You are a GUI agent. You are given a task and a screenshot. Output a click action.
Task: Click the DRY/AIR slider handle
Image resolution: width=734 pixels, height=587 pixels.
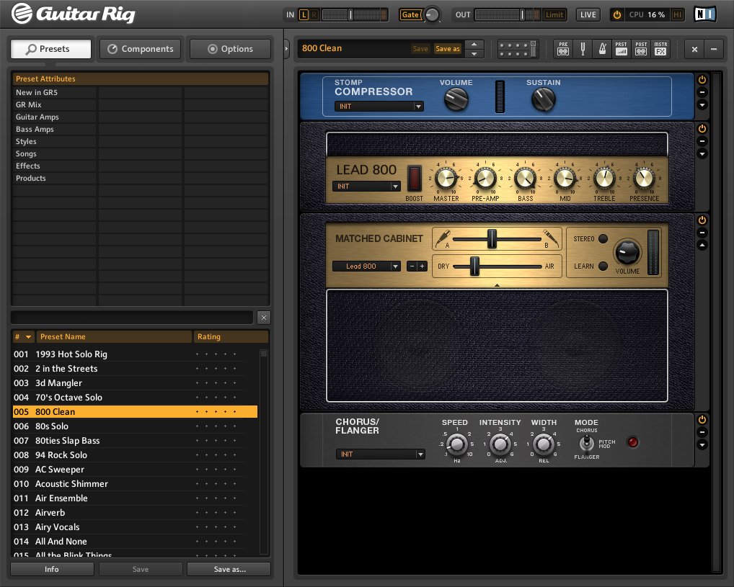pos(475,266)
